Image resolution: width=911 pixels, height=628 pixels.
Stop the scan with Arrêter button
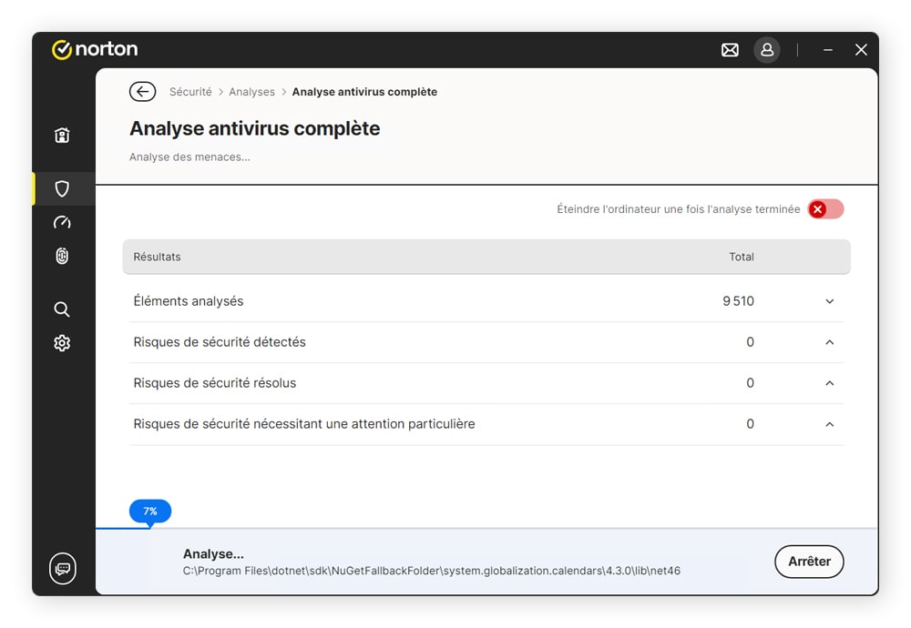(809, 562)
